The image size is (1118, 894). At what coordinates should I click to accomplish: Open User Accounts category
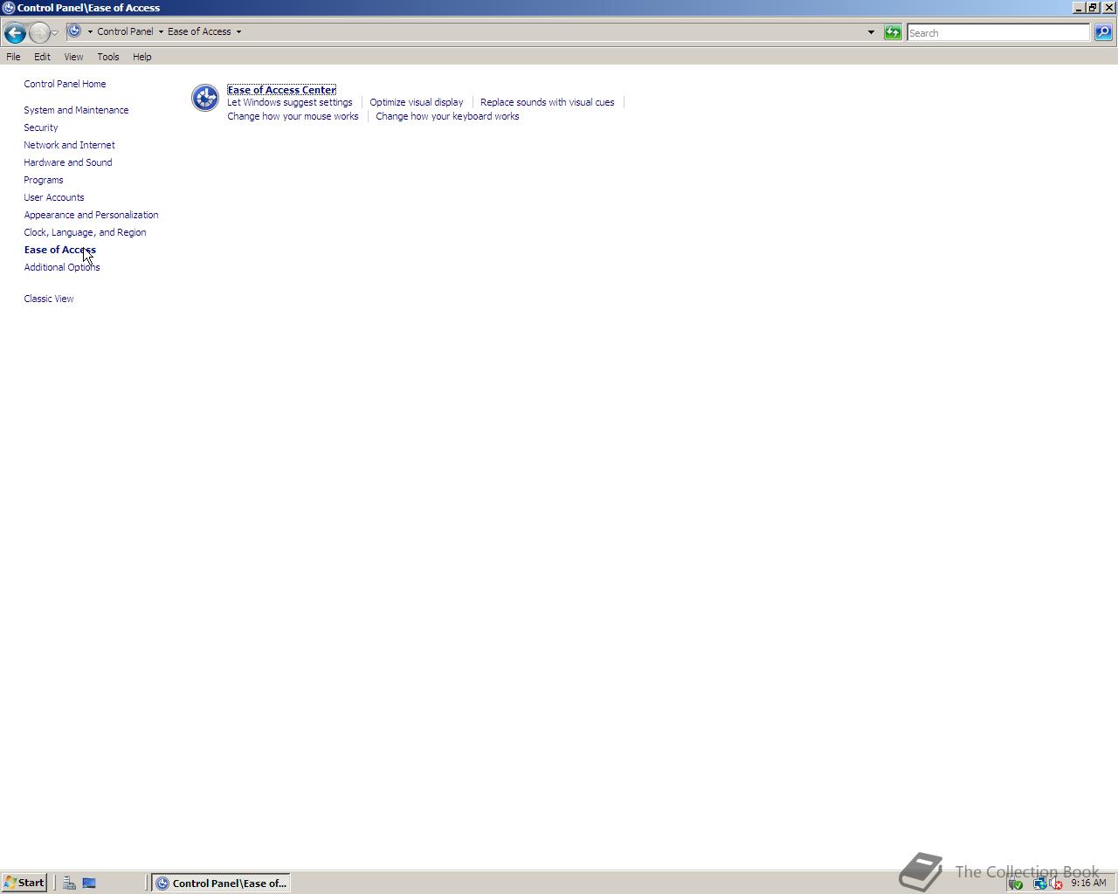(x=54, y=197)
